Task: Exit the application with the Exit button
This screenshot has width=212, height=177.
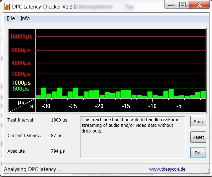Action: [198, 153]
